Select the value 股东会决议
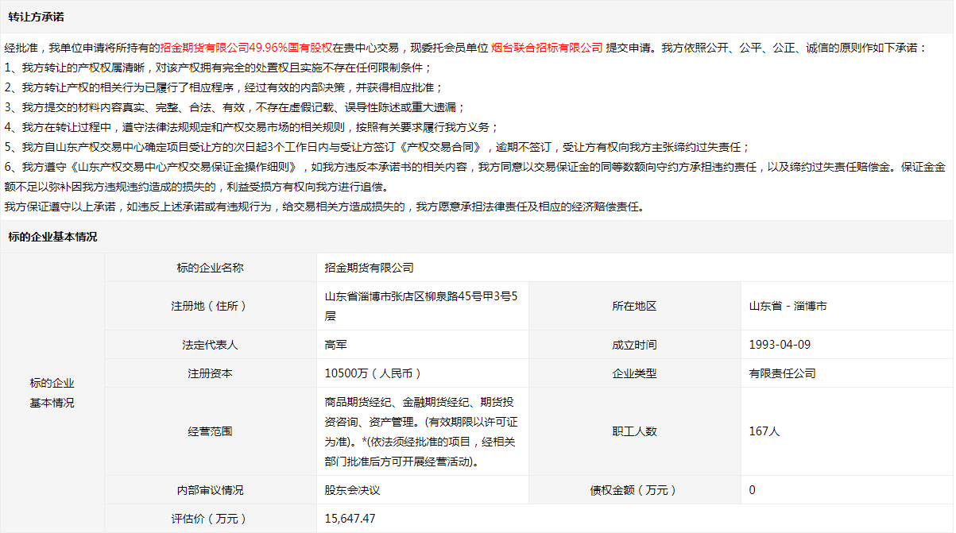Screen dimensions: 956x533 pos(353,490)
